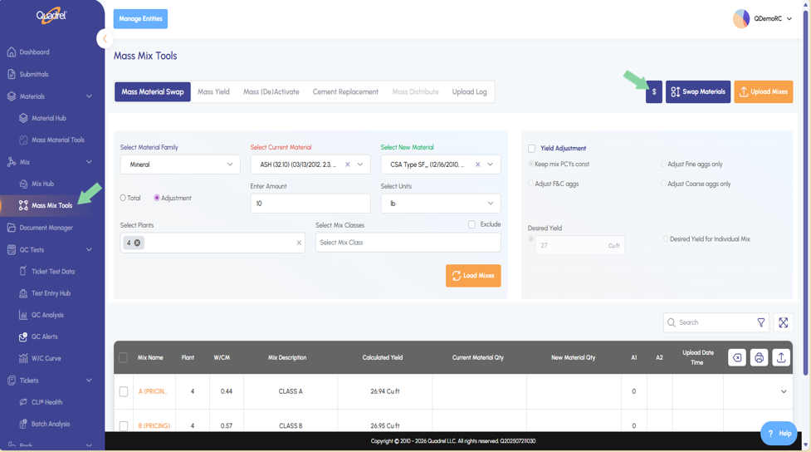Image resolution: width=811 pixels, height=452 pixels.
Task: Open W/C Curve in sidebar
Action: 46,358
